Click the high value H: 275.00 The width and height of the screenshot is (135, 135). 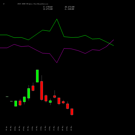pyautogui.click(x=70, y=7)
